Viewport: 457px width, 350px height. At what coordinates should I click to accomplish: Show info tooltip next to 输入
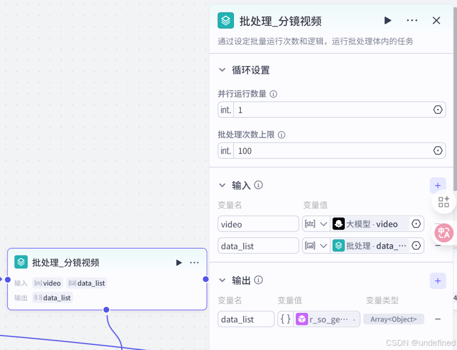(258, 185)
